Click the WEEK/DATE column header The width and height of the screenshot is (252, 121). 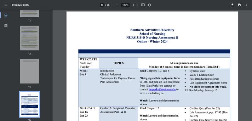[x=89, y=59]
